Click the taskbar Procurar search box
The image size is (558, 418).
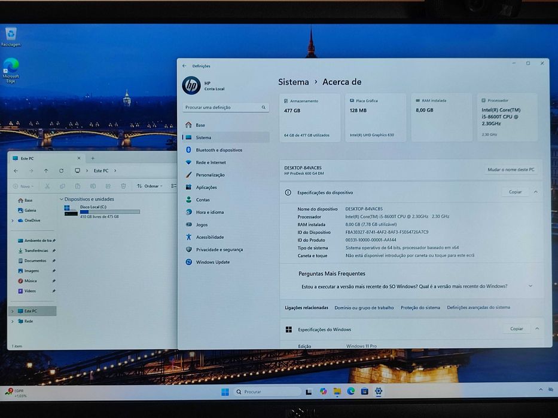click(267, 392)
